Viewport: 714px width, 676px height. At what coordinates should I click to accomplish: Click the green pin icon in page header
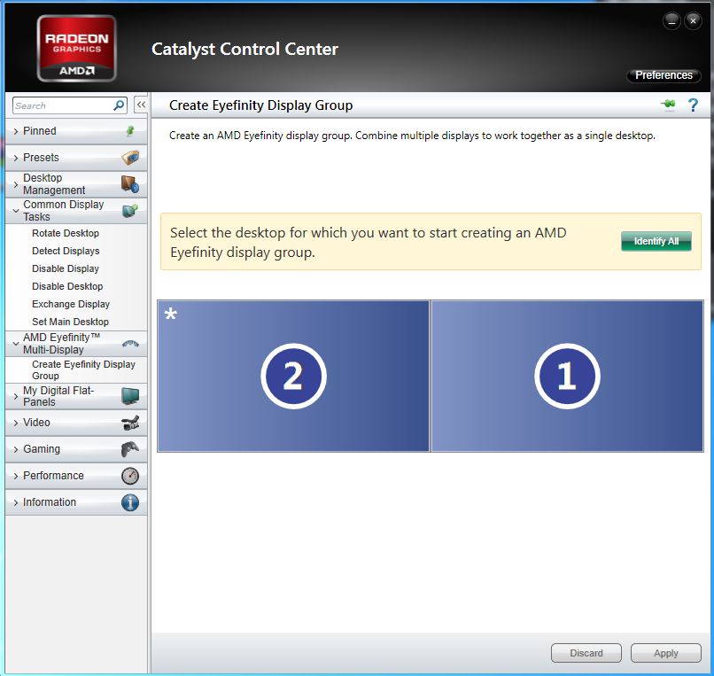pyautogui.click(x=668, y=105)
